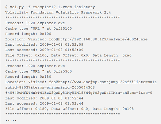
Task: Click the Data Length 0x108 line
Action: click(70, 109)
